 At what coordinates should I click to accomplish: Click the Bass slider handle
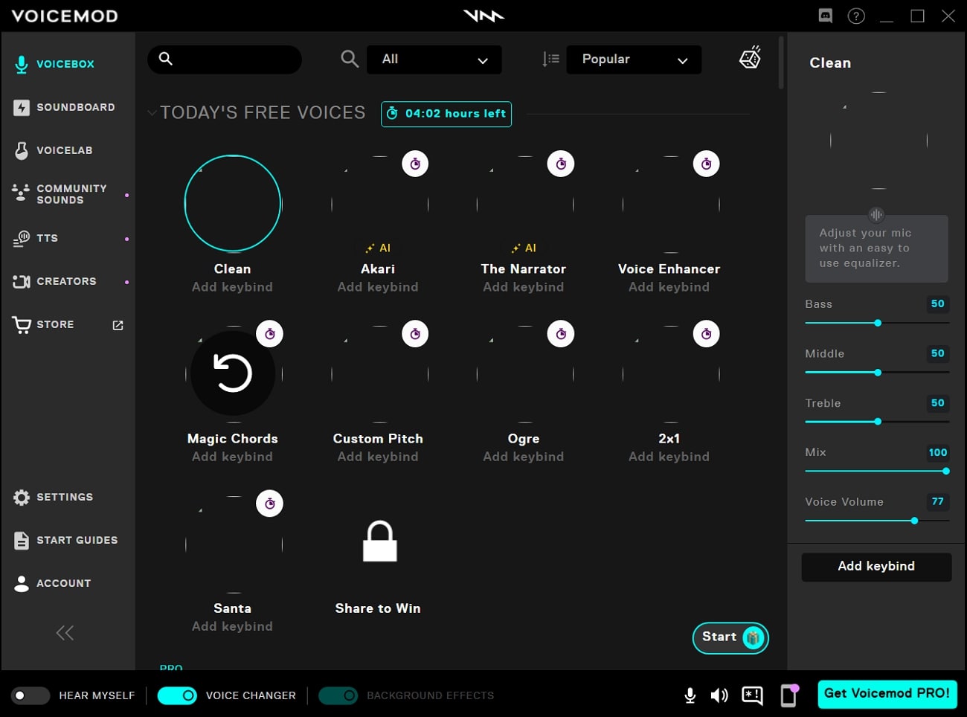pos(878,323)
